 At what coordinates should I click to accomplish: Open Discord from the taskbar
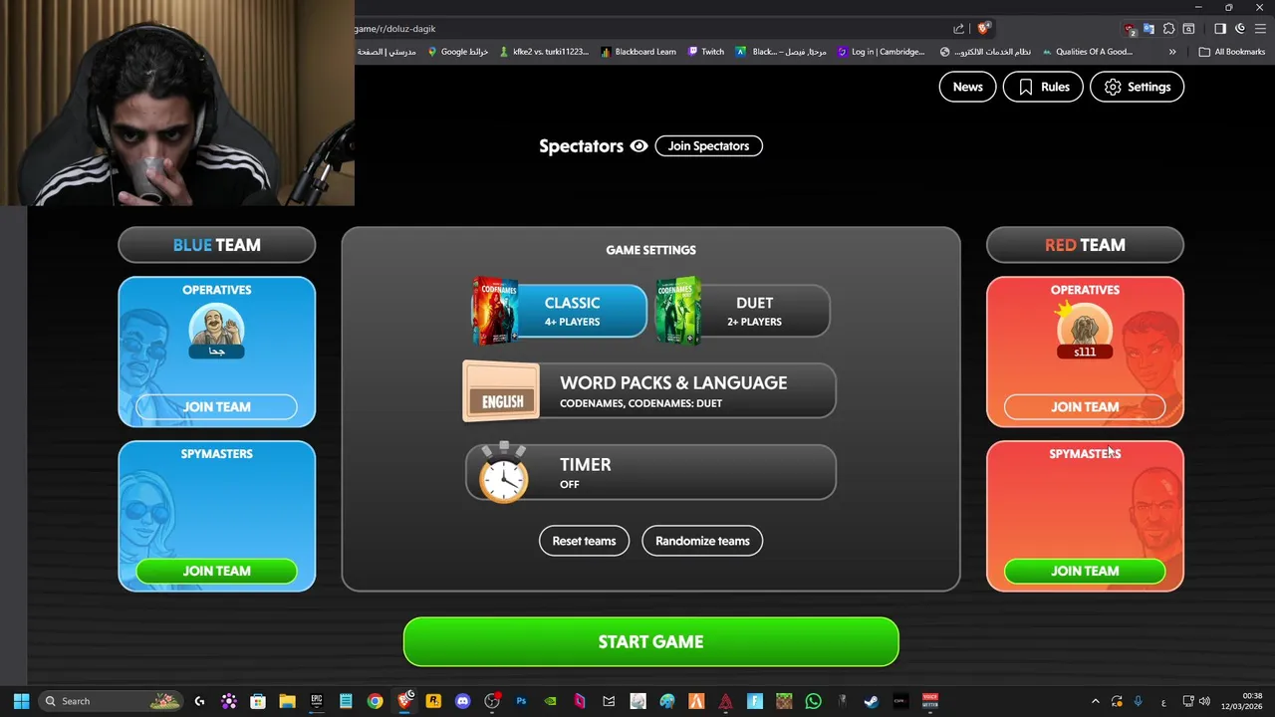pyautogui.click(x=462, y=701)
